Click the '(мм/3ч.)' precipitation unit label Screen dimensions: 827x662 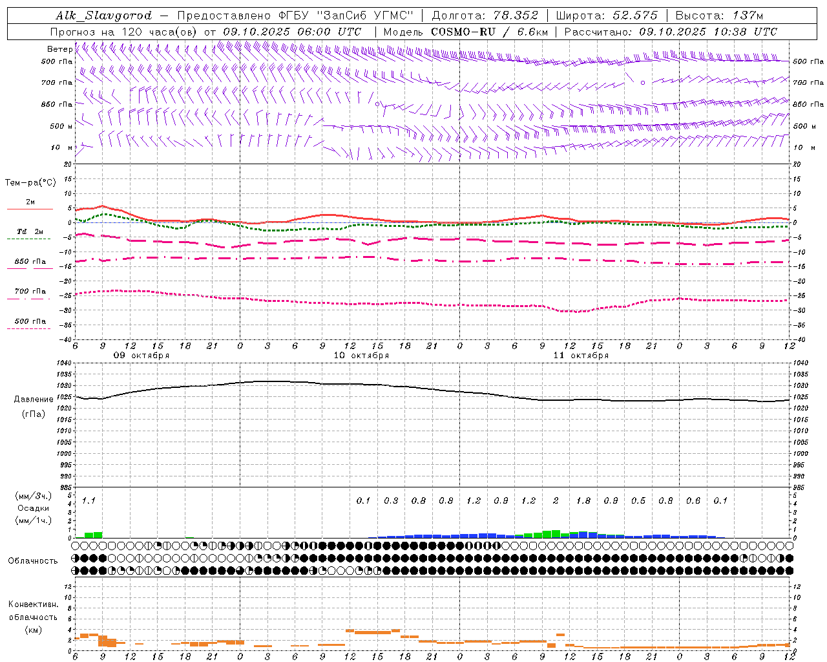coord(34,496)
